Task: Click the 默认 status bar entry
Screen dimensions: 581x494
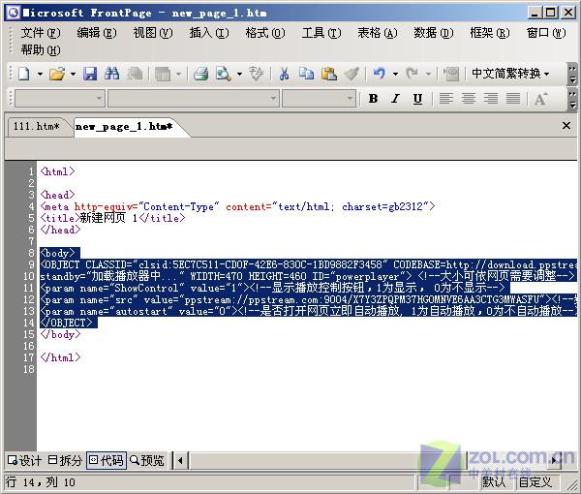Action: click(494, 482)
